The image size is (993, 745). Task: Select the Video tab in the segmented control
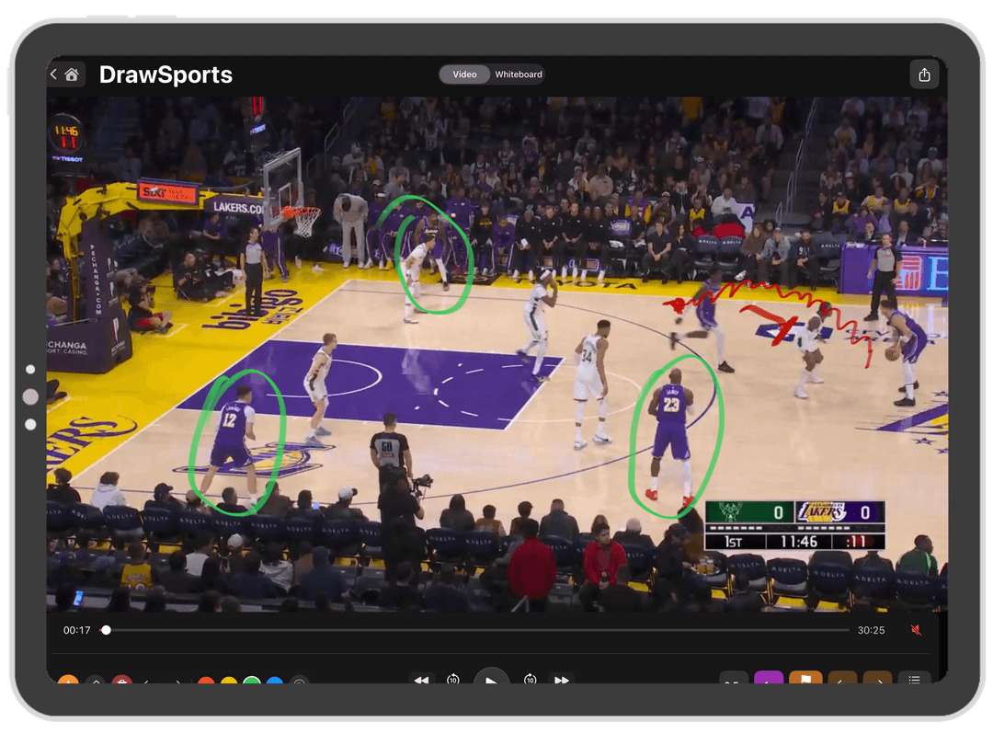pyautogui.click(x=464, y=74)
